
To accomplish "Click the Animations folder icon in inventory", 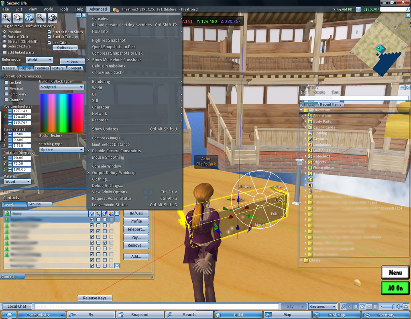I will coord(310,116).
